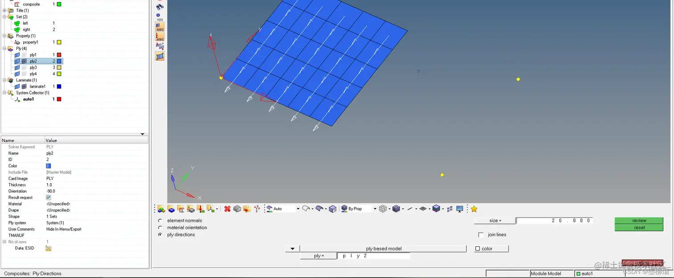Select the left set tree item
This screenshot has width=674, height=278.
click(x=25, y=23)
